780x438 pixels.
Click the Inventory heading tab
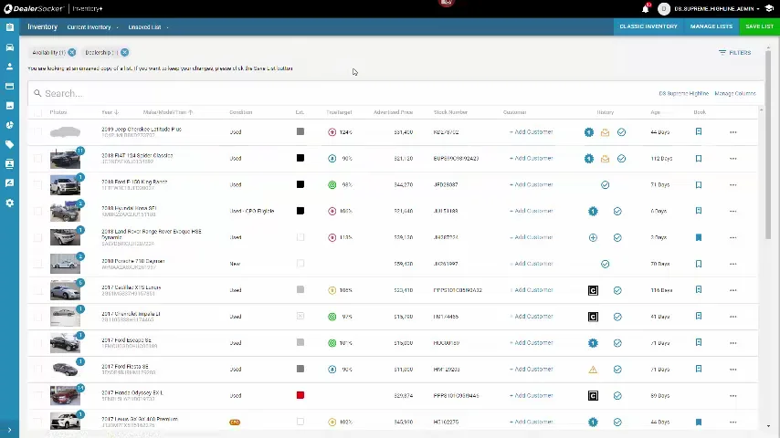coord(42,26)
